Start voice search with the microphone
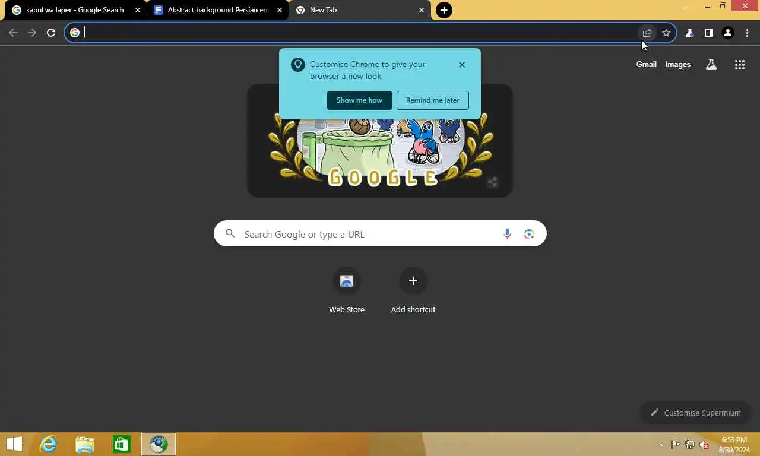760x456 pixels. pos(507,234)
